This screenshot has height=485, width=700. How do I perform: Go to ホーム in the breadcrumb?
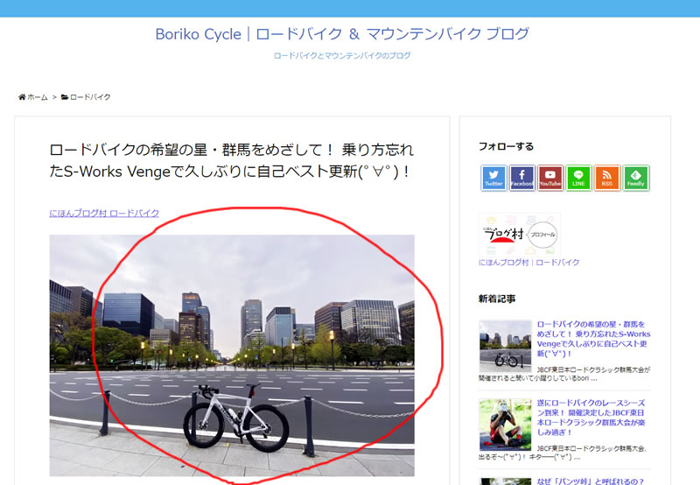pos(38,97)
